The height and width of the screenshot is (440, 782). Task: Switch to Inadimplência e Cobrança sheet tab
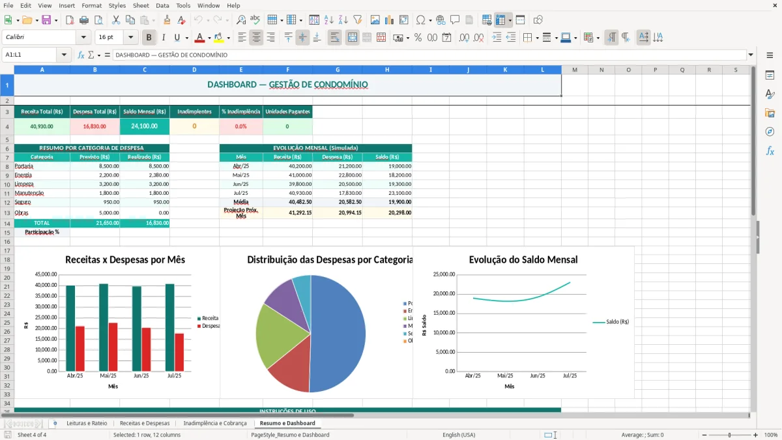click(x=215, y=423)
